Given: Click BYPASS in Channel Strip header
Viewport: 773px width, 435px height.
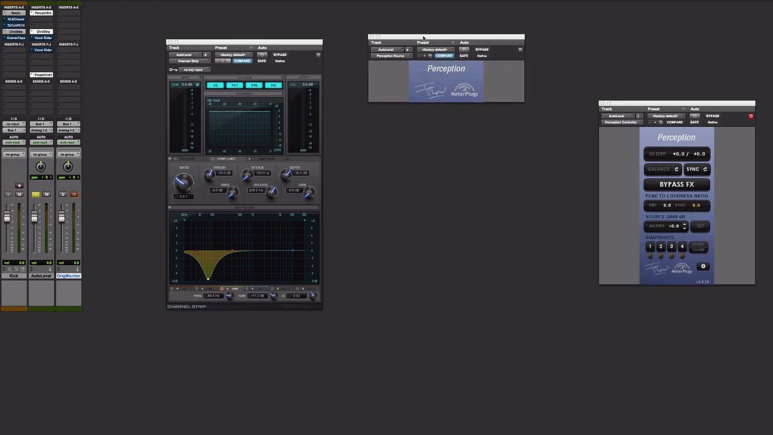Looking at the screenshot, I should 280,55.
